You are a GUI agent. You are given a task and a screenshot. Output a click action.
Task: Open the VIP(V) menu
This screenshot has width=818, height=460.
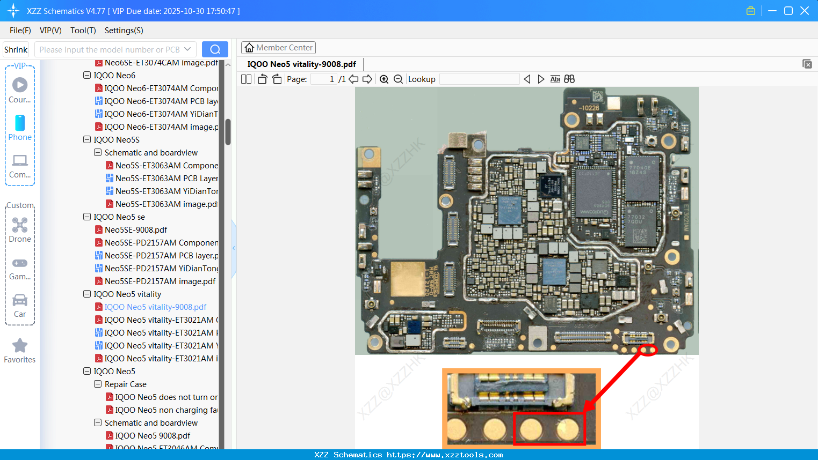pyautogui.click(x=50, y=31)
